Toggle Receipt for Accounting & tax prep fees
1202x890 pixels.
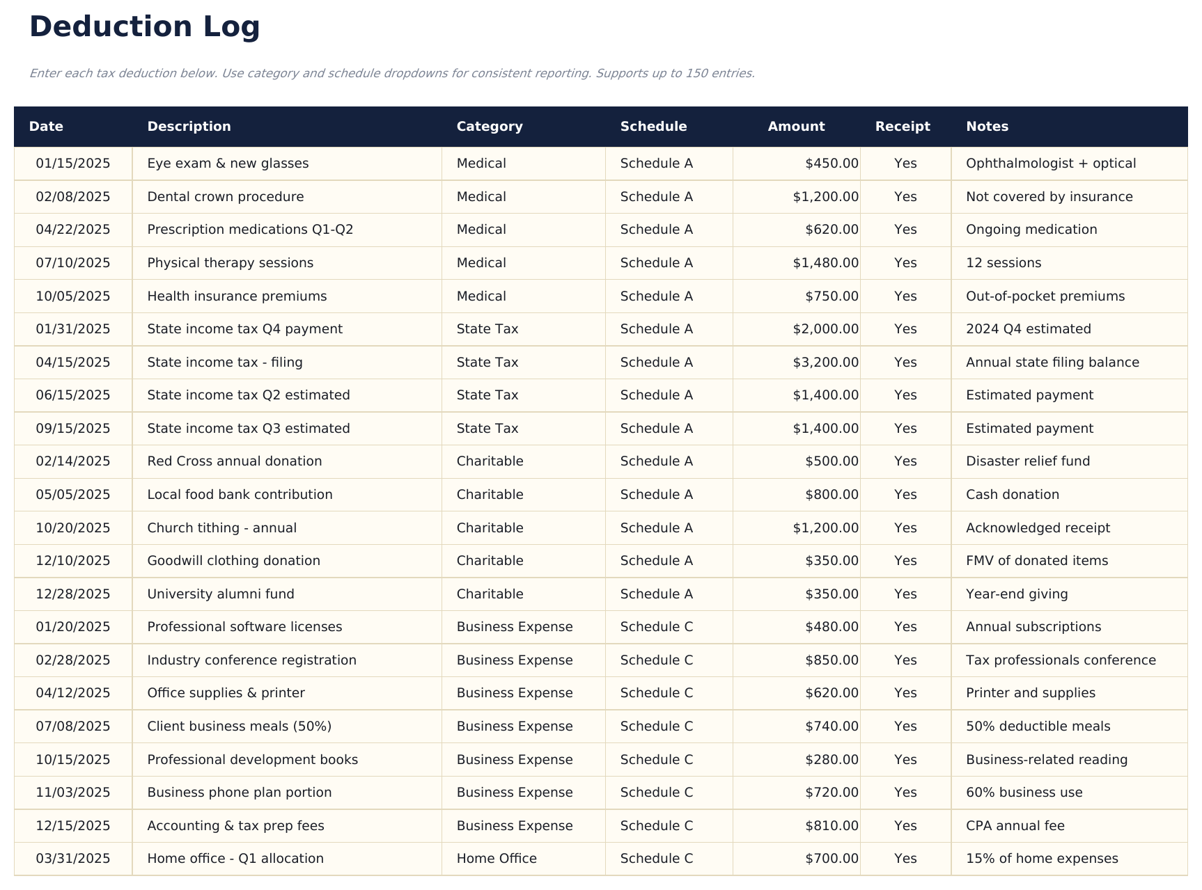point(904,826)
